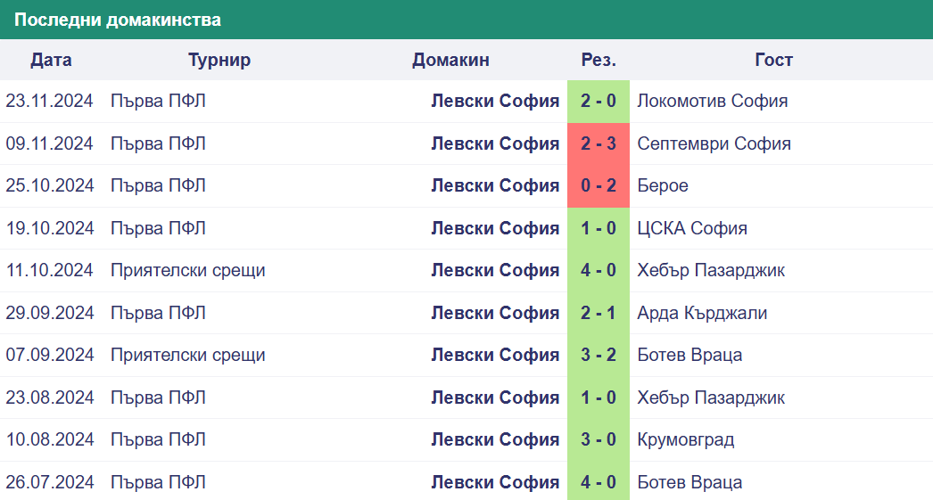Open Приятелски срещи tournament on 07.09.2024
Image resolution: width=933 pixels, height=500 pixels.
[188, 356]
